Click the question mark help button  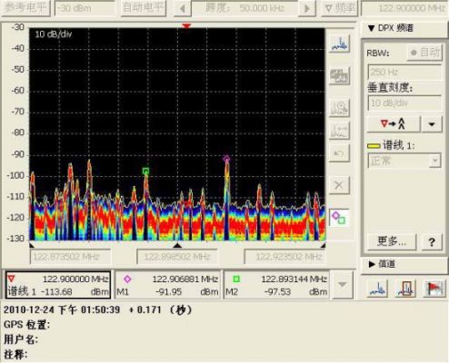[432, 241]
